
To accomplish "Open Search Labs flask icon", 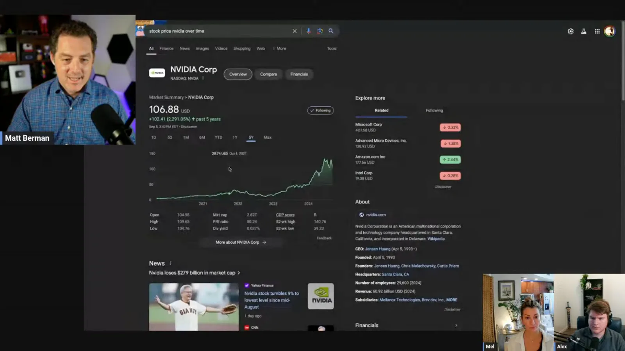I will pyautogui.click(x=584, y=31).
